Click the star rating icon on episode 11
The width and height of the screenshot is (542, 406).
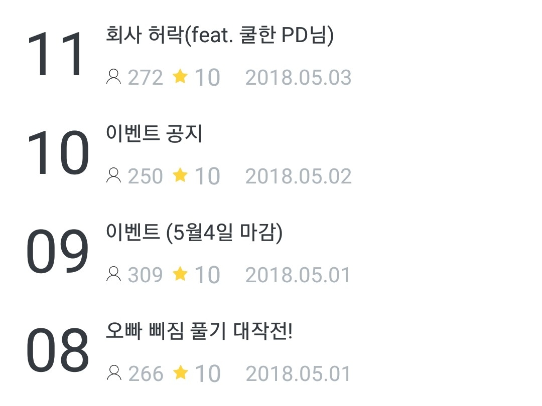(180, 77)
